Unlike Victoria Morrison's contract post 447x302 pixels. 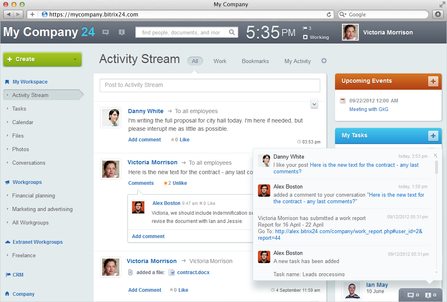pos(180,183)
